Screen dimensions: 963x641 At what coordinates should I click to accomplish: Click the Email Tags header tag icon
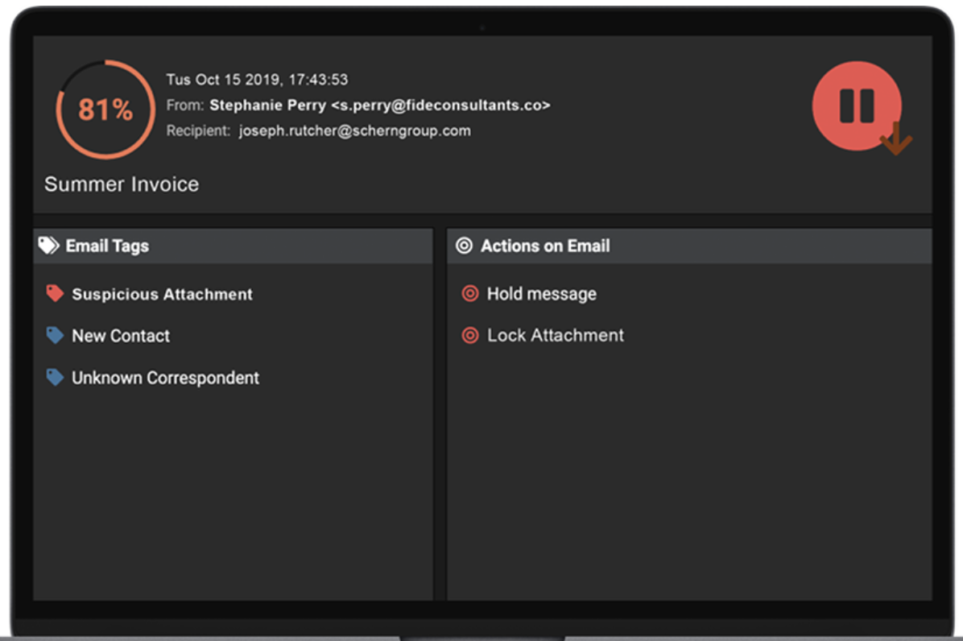point(49,246)
